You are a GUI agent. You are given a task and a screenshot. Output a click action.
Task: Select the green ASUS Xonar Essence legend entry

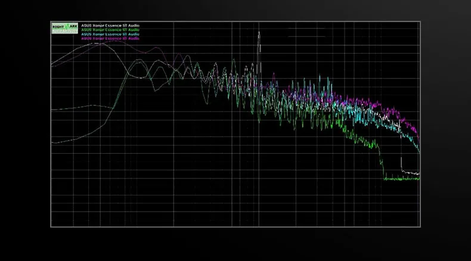(110, 30)
